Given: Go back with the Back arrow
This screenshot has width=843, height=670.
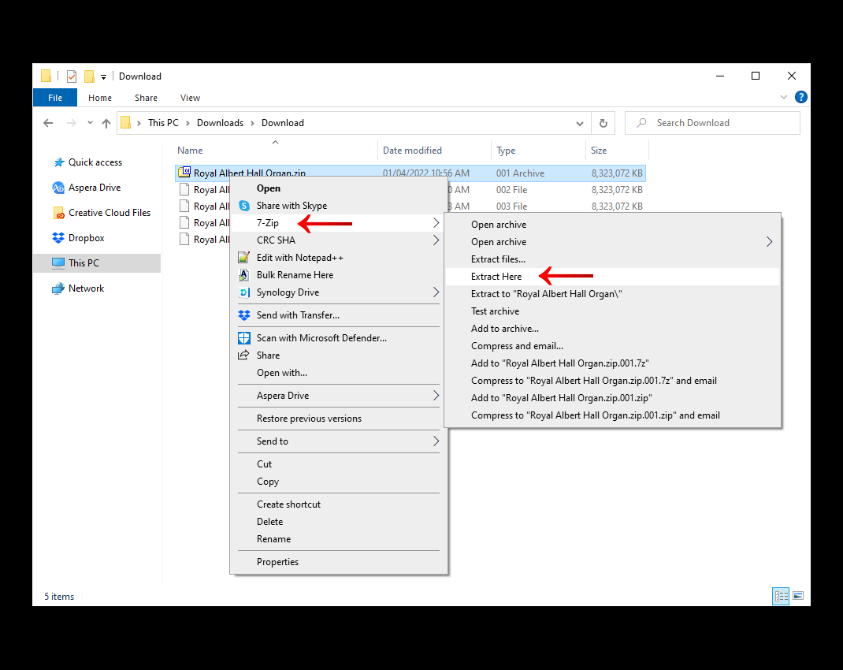Looking at the screenshot, I should 48,123.
